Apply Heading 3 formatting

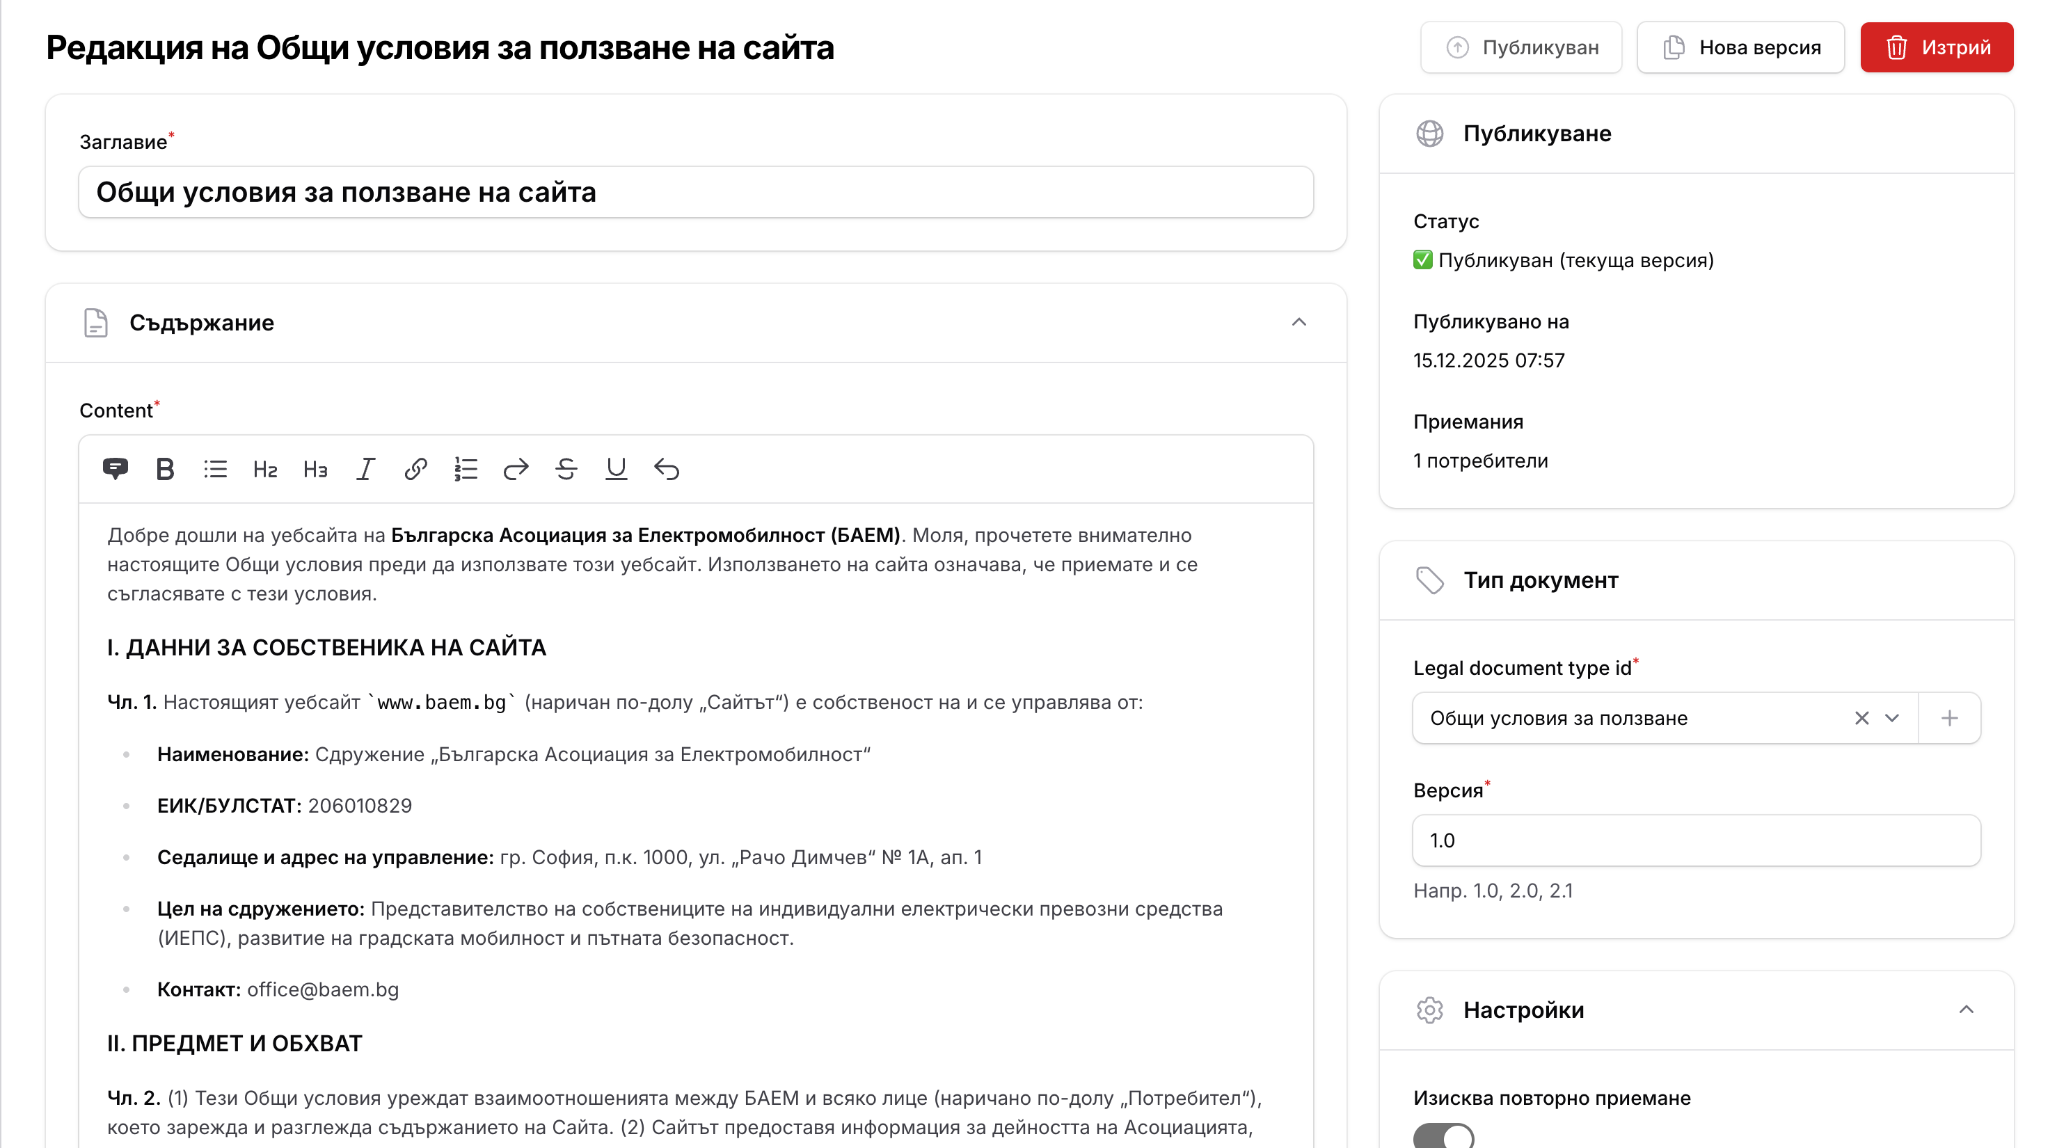click(x=315, y=470)
